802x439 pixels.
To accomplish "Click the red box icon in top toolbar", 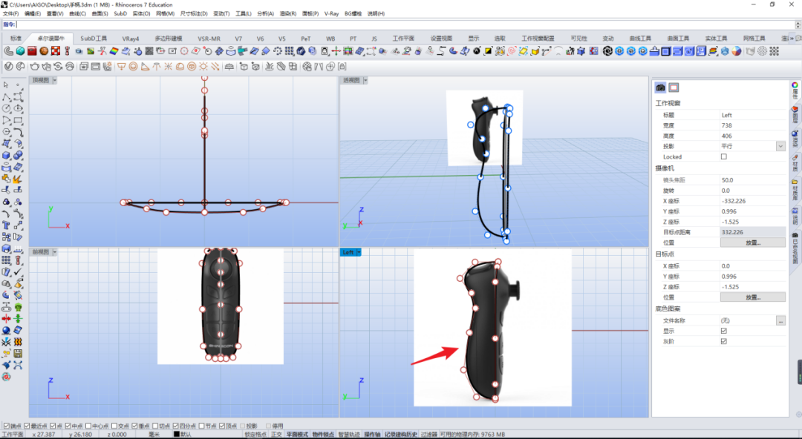I will (x=32, y=51).
